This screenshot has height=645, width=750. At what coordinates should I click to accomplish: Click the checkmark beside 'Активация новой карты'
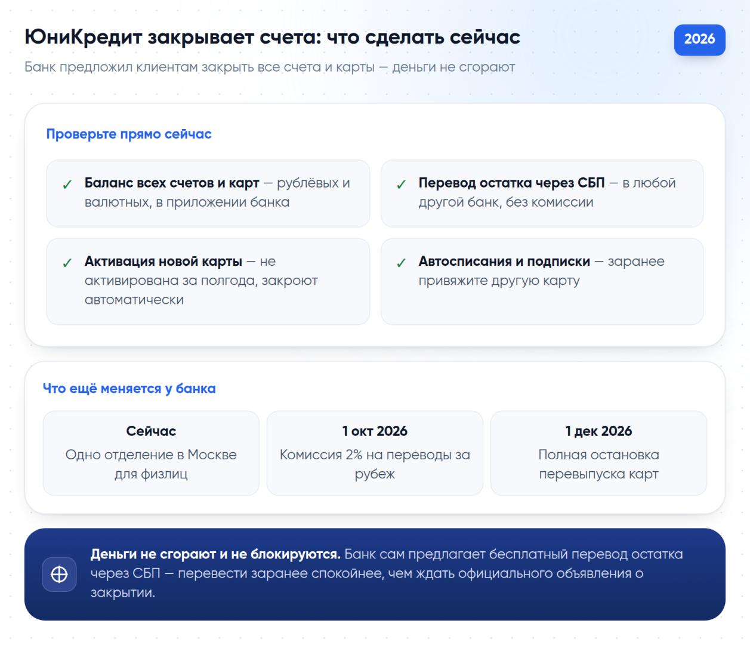pos(67,263)
